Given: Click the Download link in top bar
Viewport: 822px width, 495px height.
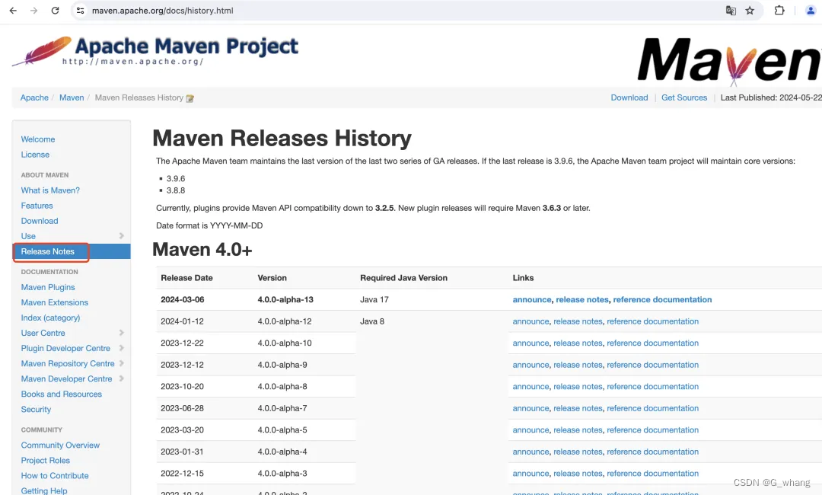Looking at the screenshot, I should point(629,97).
